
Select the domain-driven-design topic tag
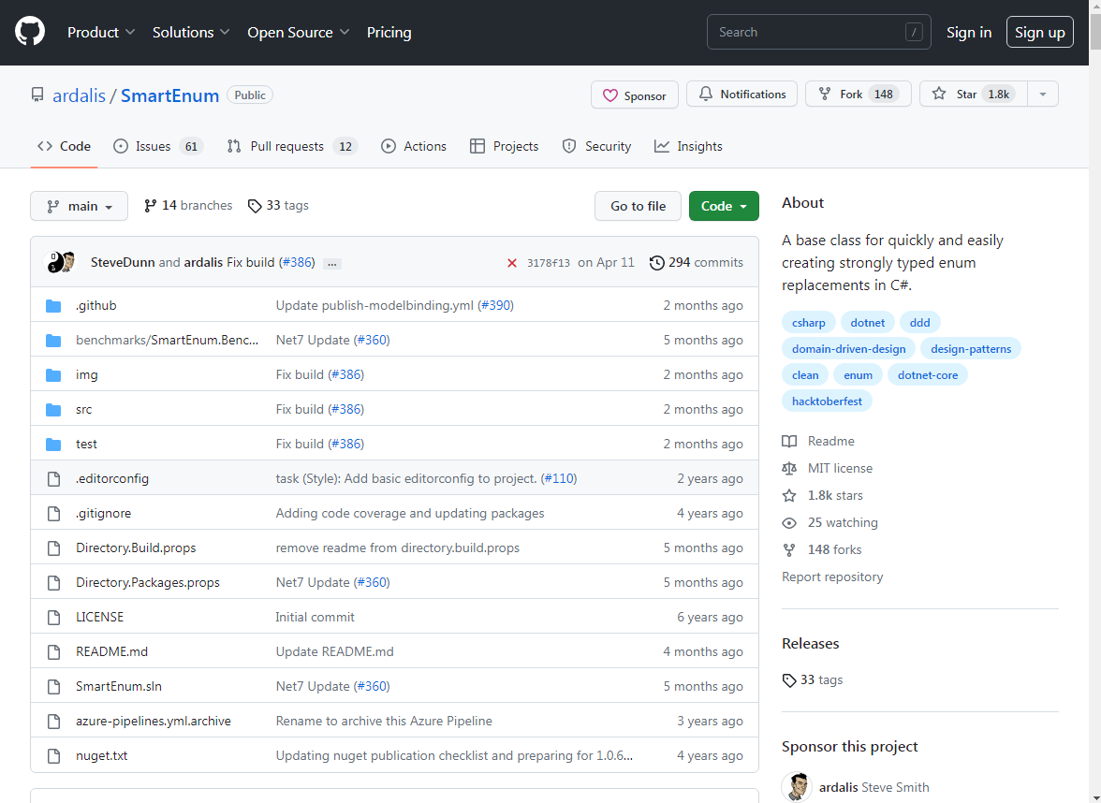coord(848,349)
